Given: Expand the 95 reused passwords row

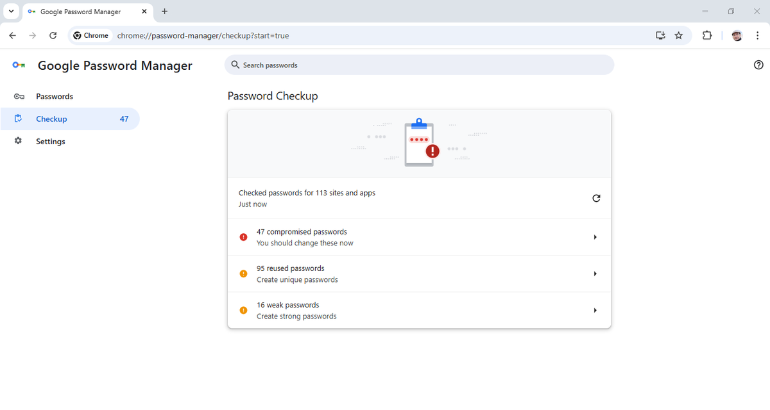Looking at the screenshot, I should point(595,274).
